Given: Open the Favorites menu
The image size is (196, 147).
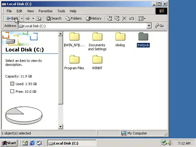Looking at the screenshot, I should pyautogui.click(x=46, y=11).
